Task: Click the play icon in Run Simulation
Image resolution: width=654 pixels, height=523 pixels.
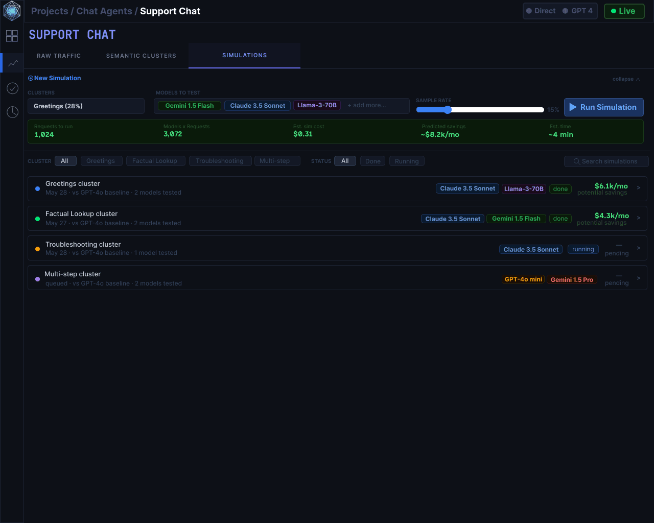Action: pyautogui.click(x=573, y=107)
